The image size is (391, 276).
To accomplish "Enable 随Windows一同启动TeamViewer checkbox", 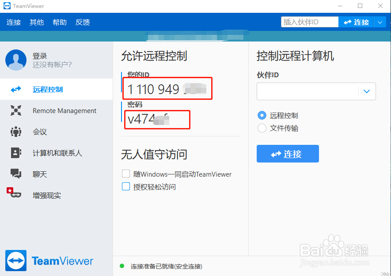I will click(x=126, y=174).
